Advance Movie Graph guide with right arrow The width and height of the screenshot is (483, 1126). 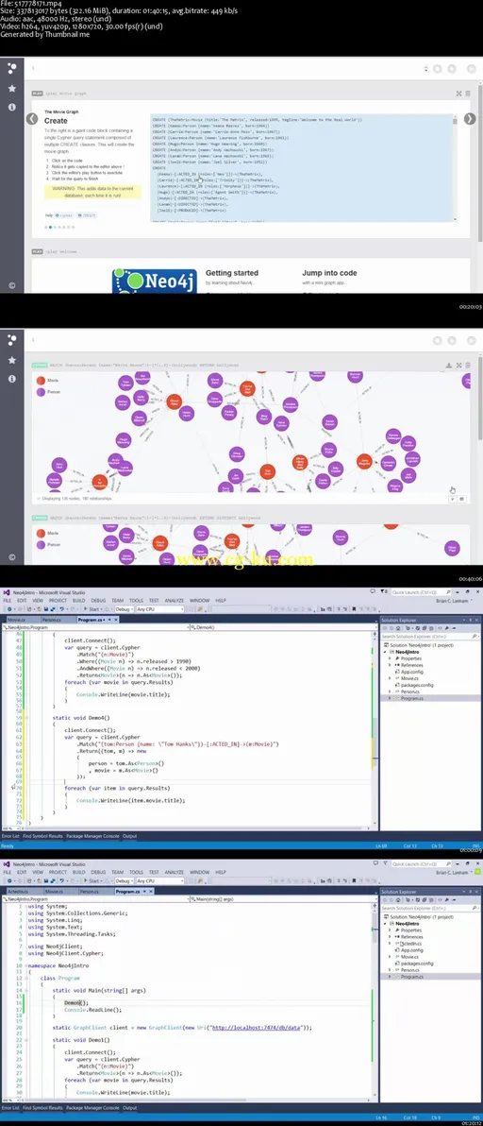click(470, 119)
